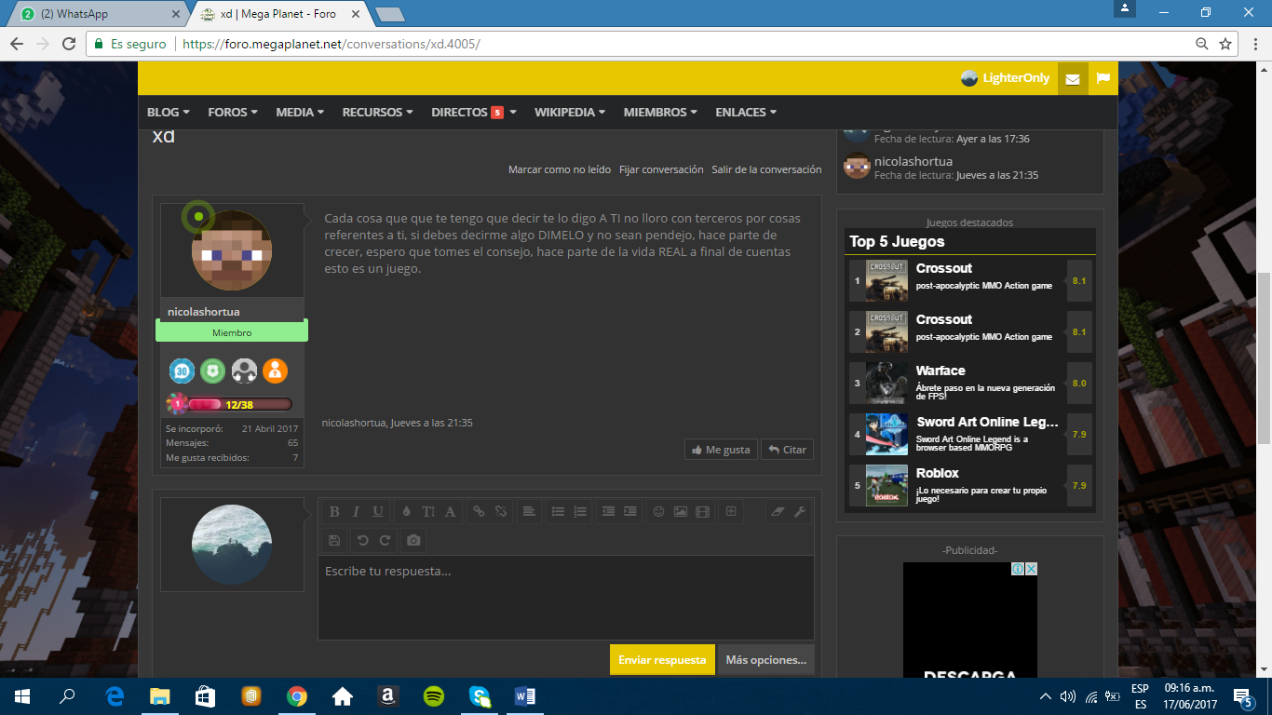The image size is (1272, 715).
Task: Click the eraser remove formatting icon
Action: tap(778, 511)
